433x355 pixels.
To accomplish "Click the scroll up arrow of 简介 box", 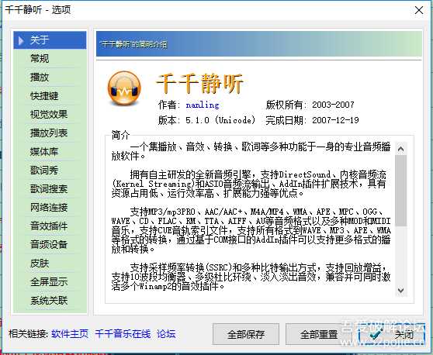I will (401, 149).
